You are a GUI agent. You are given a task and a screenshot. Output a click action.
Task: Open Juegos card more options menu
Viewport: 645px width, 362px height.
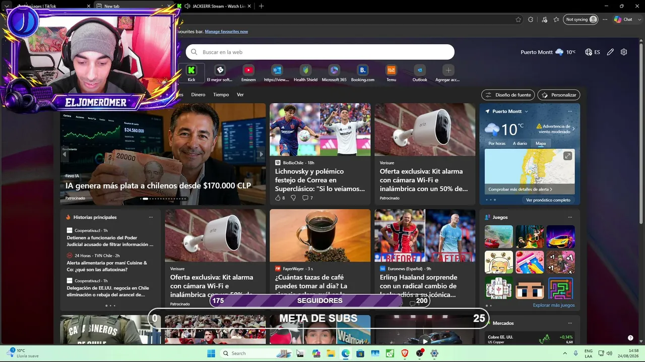570,217
